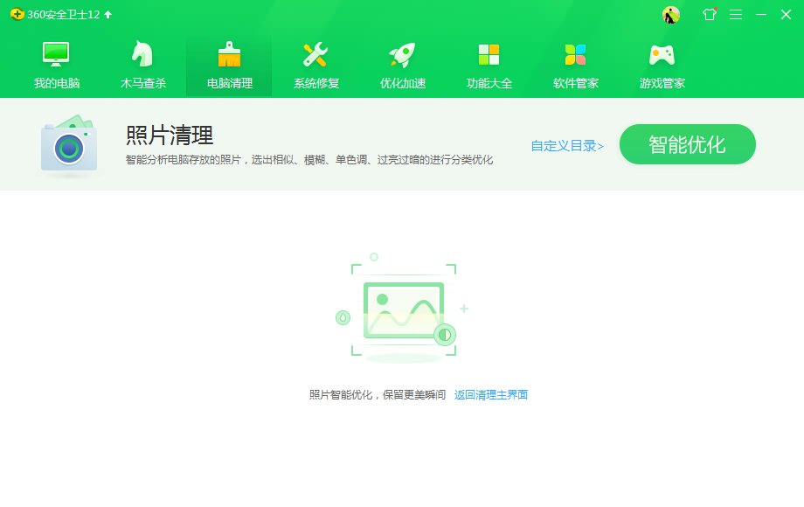Select the 木马查杀 Trojan horse scan icon
The height and width of the screenshot is (507, 804).
click(141, 54)
